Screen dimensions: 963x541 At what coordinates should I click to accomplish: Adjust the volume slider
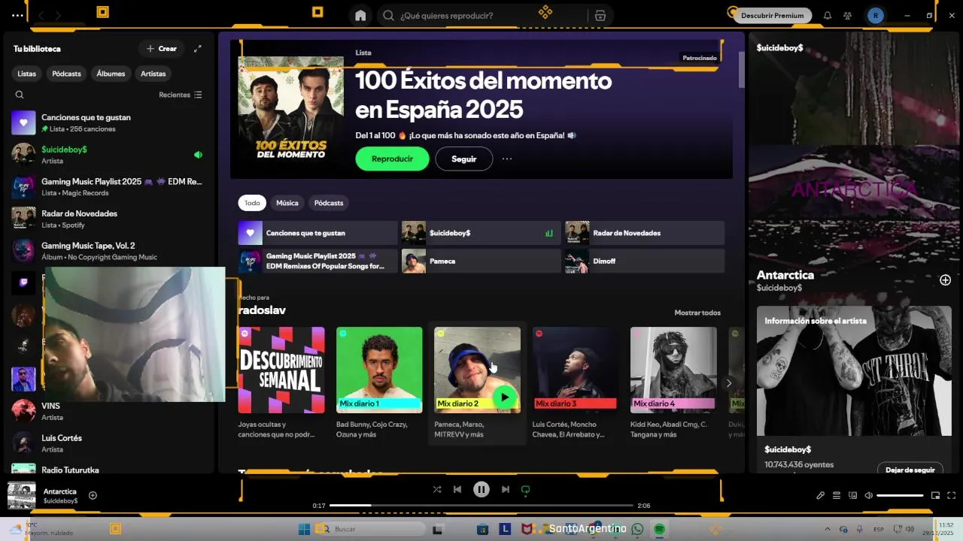coord(900,495)
